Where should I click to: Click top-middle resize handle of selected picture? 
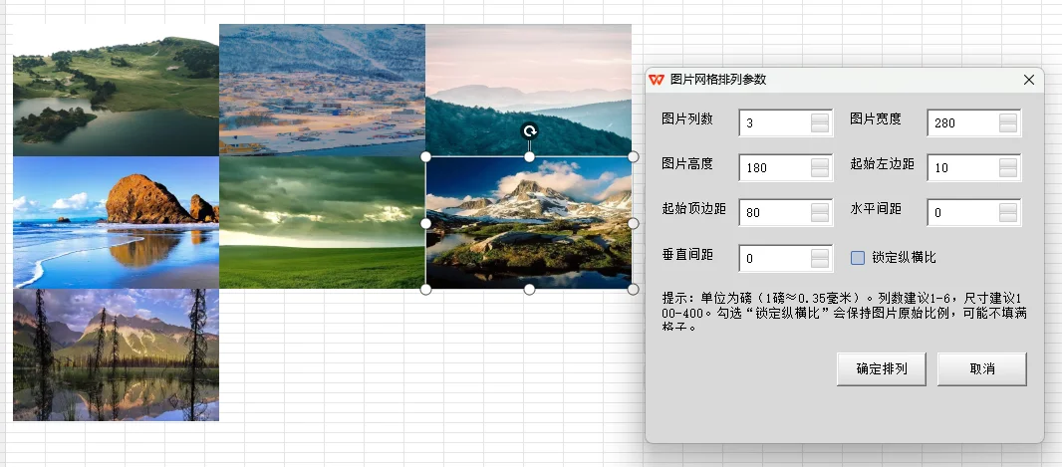[530, 156]
